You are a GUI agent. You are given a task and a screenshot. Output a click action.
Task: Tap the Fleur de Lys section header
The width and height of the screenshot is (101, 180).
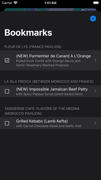point(33,47)
